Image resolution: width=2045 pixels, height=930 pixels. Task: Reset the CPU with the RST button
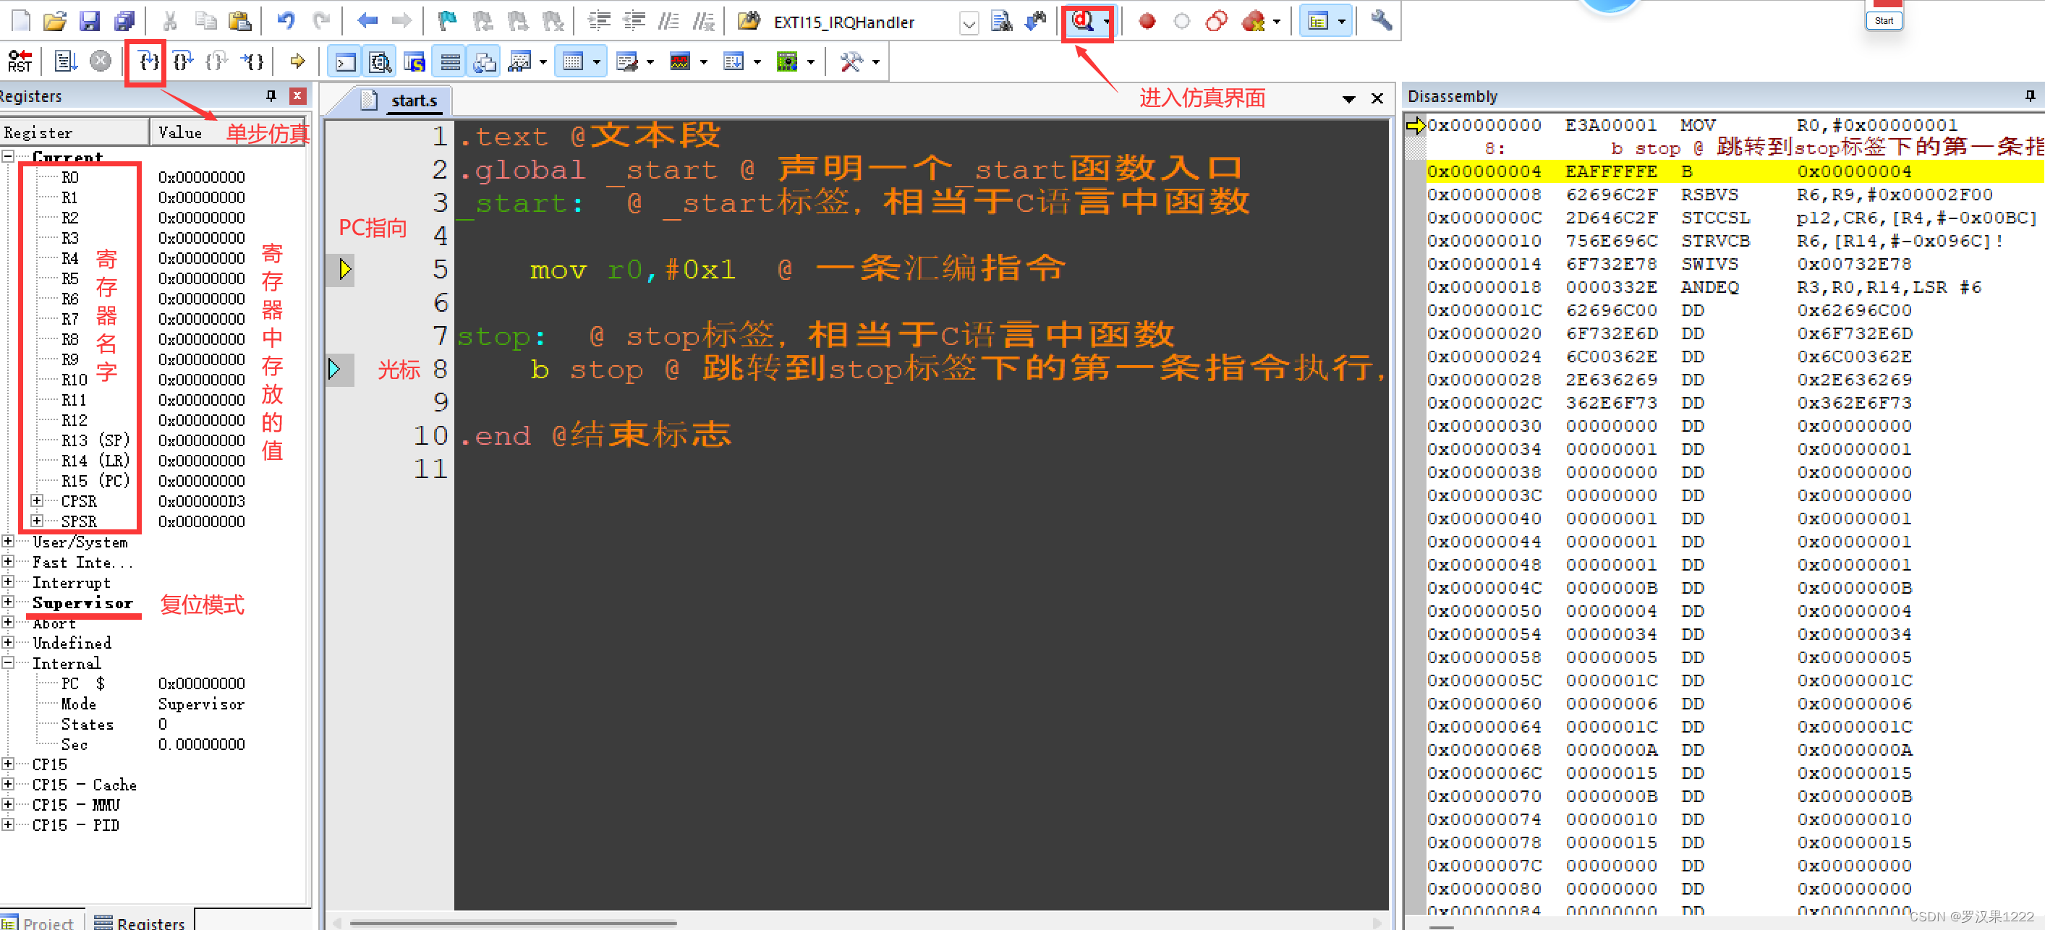[20, 61]
